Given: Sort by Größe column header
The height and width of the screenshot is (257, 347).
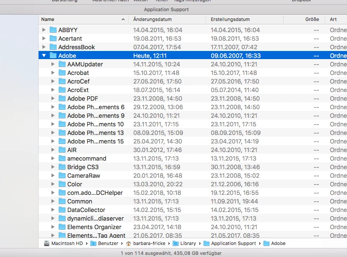Looking at the screenshot, I should [x=304, y=19].
